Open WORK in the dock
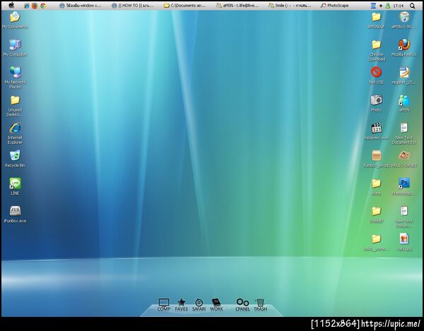424x331 pixels. pos(216,305)
